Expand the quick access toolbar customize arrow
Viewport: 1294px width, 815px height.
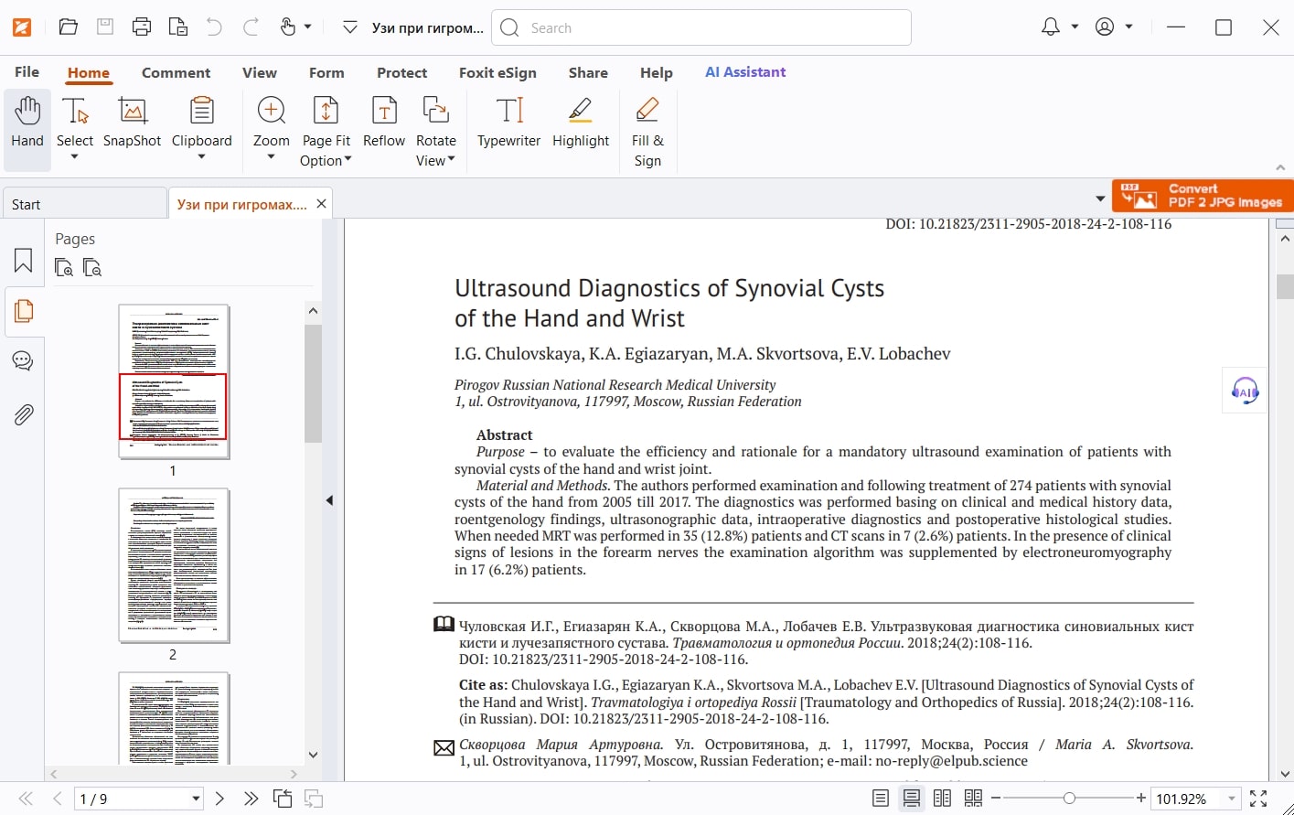pos(349,28)
